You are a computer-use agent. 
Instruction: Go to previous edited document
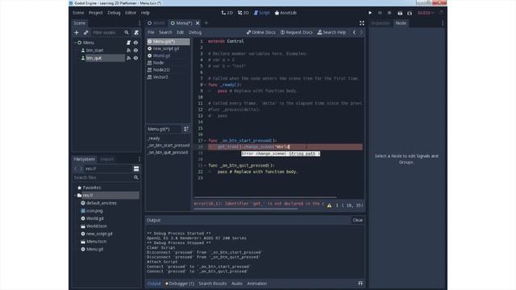coord(354,32)
